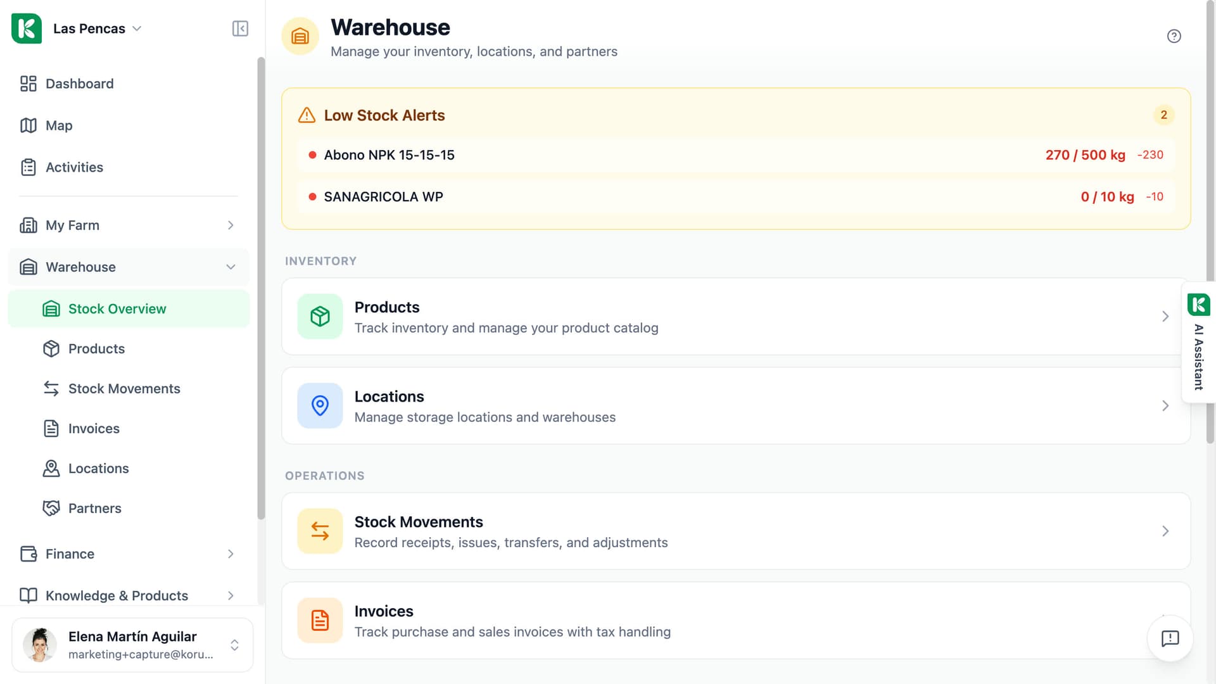Click "Record receipts, issues, transfers, and adjustments"
This screenshot has height=684, width=1216.
click(x=510, y=543)
